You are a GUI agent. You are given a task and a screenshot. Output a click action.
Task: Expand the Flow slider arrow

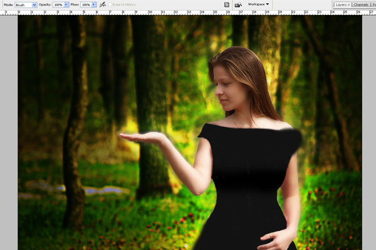(x=95, y=4)
